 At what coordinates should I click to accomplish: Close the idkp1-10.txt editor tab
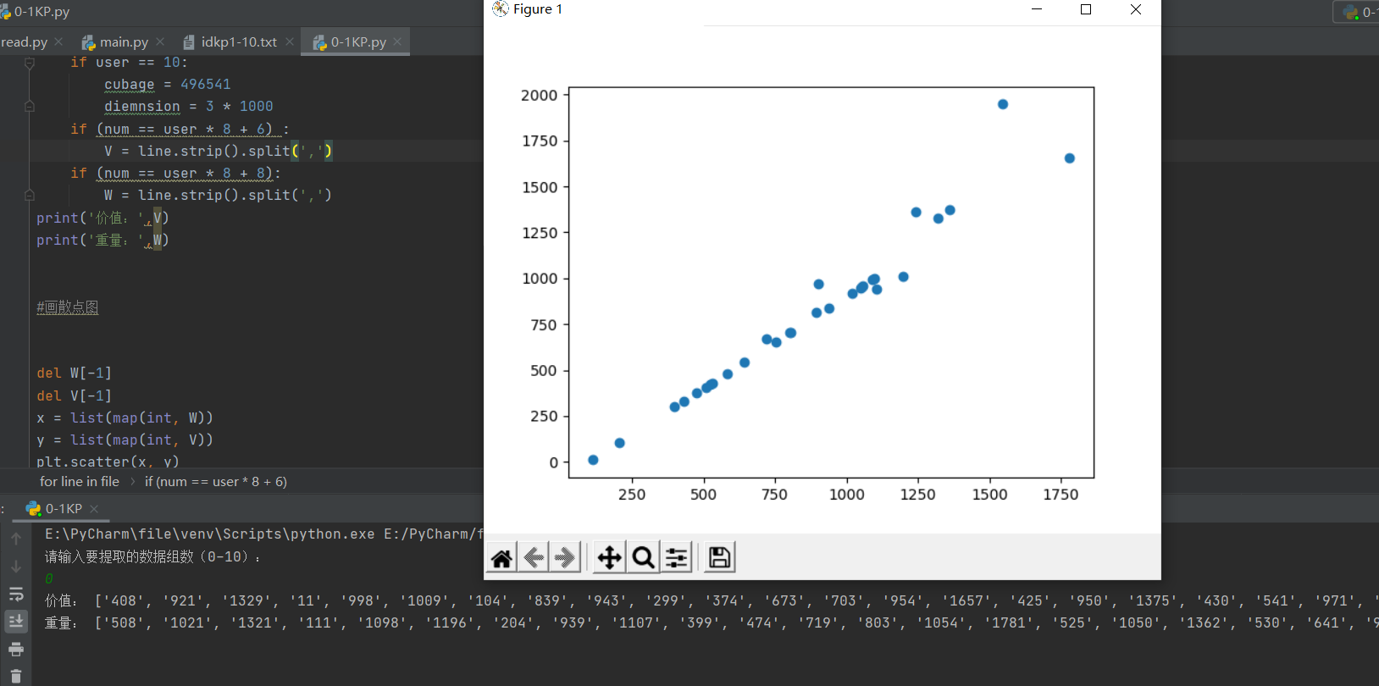pyautogui.click(x=290, y=41)
